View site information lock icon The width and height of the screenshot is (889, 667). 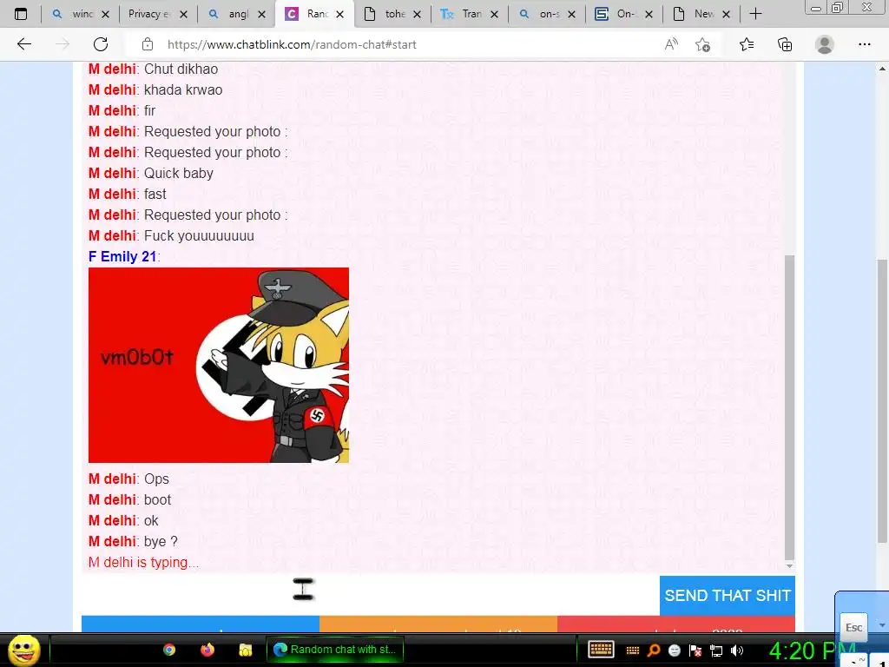(148, 44)
